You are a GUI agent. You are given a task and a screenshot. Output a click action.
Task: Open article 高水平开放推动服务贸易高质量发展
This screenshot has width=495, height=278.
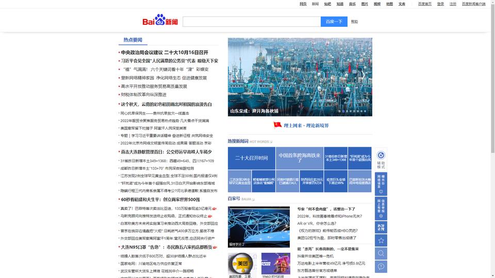tap(154, 86)
